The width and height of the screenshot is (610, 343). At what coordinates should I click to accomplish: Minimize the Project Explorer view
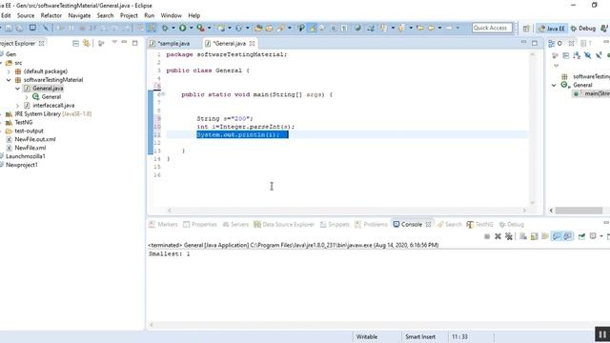coord(124,42)
